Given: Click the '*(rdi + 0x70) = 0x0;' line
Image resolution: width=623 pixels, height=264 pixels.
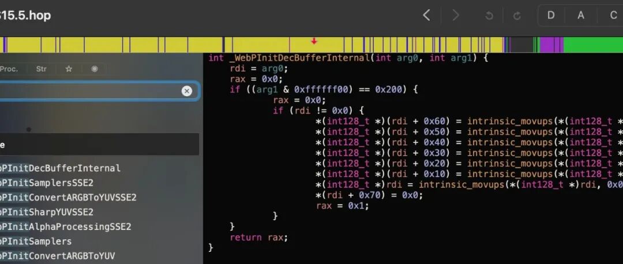Looking at the screenshot, I should pos(370,195).
